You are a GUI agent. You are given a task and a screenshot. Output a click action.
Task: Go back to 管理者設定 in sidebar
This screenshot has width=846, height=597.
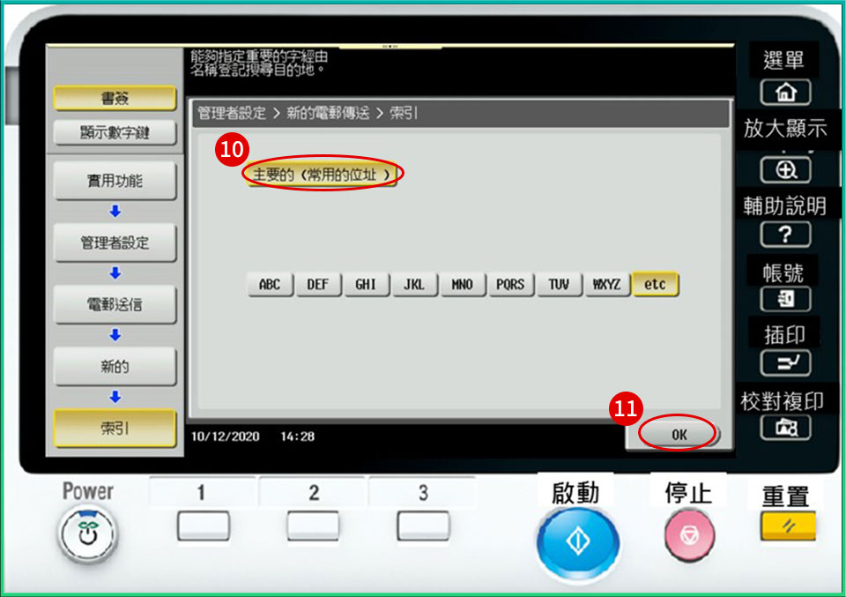pyautogui.click(x=115, y=243)
